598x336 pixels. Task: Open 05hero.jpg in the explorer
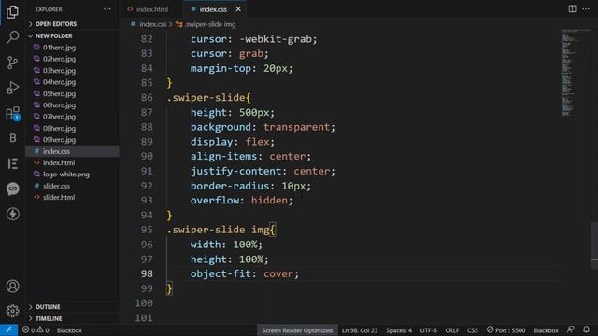59,93
